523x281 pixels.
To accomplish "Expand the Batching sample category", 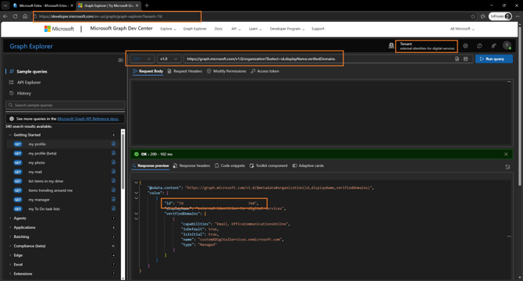I will pos(10,237).
